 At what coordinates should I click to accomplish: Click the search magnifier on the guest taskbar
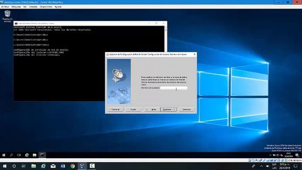pyautogui.click(x=11, y=155)
